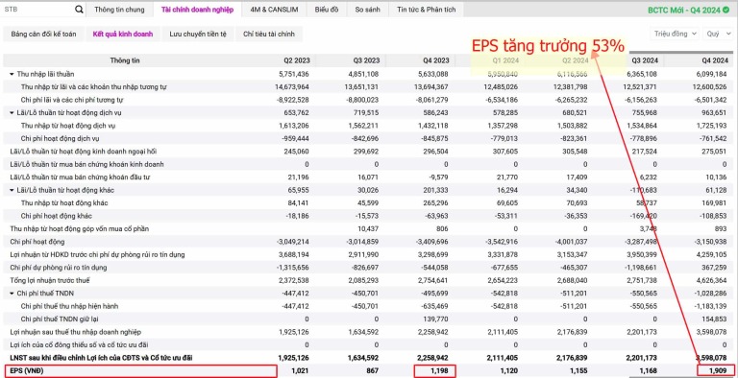
Task: Collapse the Thu nhập lãi thuần row
Action: pos(12,74)
